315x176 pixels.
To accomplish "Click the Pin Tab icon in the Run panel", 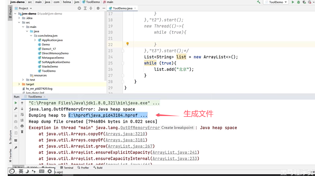I will [x=16, y=148].
